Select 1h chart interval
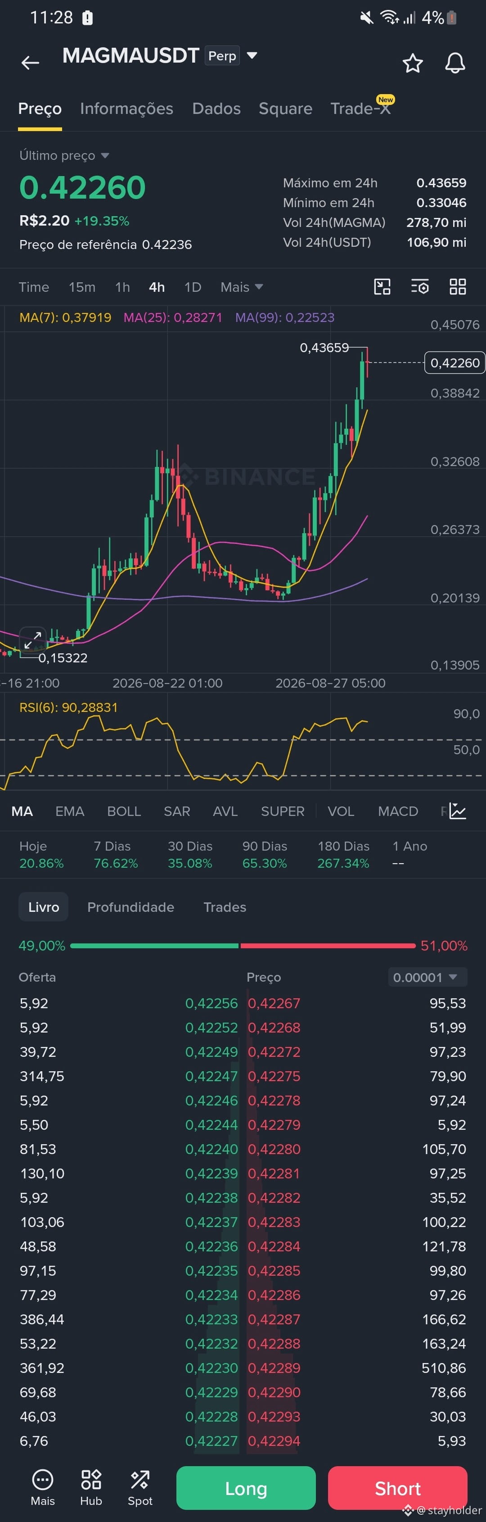The width and height of the screenshot is (486, 1522). point(122,287)
